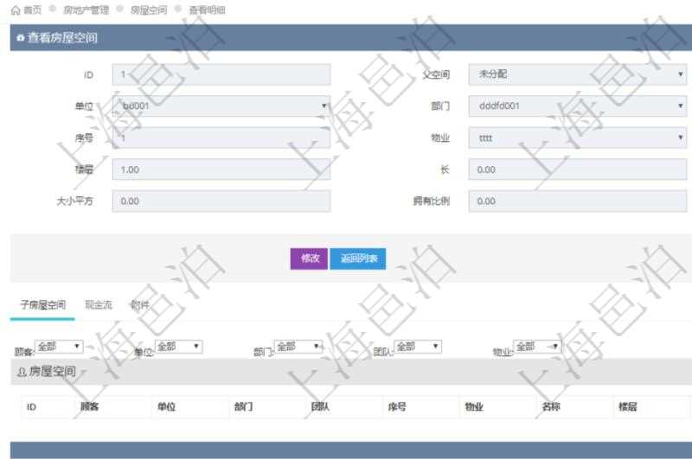Screen dimensions: 692x459
Task: Click the 查看明细 breadcrumb item
Action: pyautogui.click(x=207, y=10)
